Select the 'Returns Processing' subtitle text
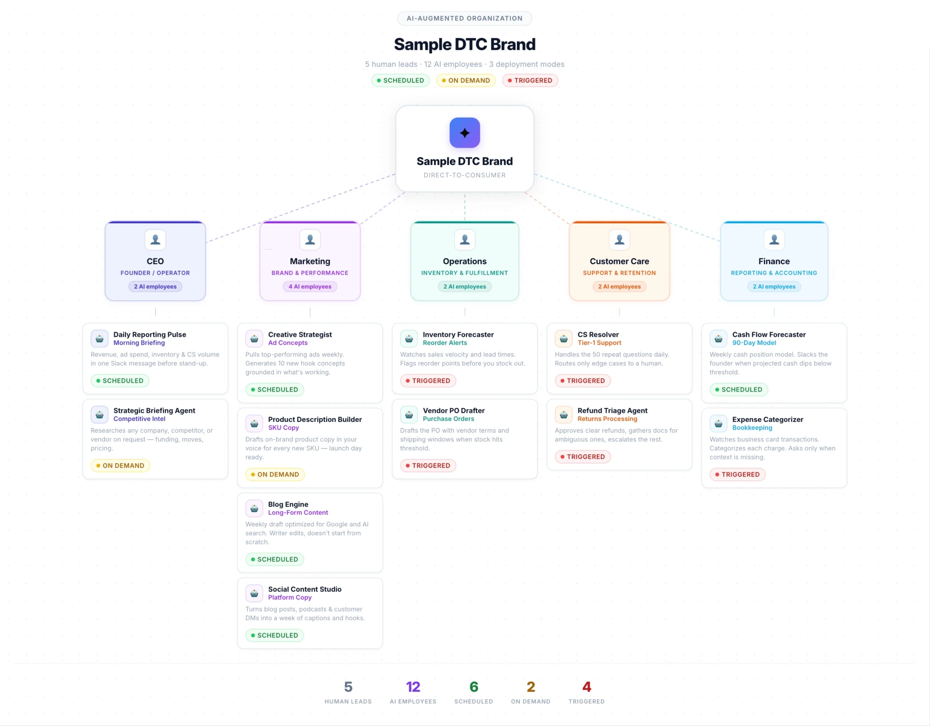 pyautogui.click(x=607, y=419)
